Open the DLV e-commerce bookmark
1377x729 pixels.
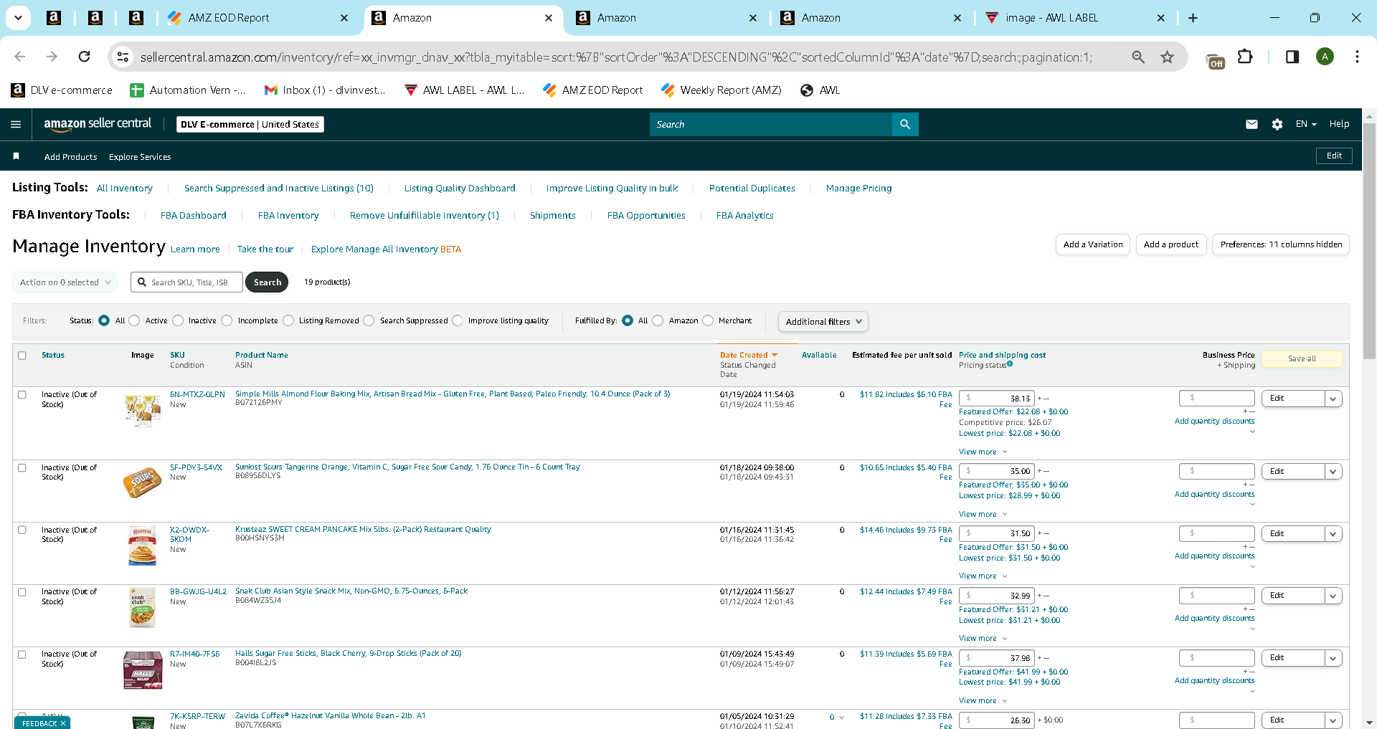click(x=62, y=90)
